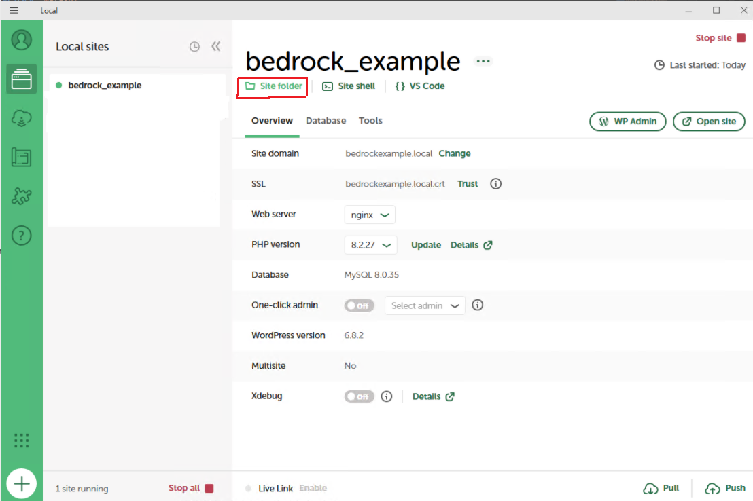Open PHP version Details link
The width and height of the screenshot is (753, 501).
pos(471,245)
